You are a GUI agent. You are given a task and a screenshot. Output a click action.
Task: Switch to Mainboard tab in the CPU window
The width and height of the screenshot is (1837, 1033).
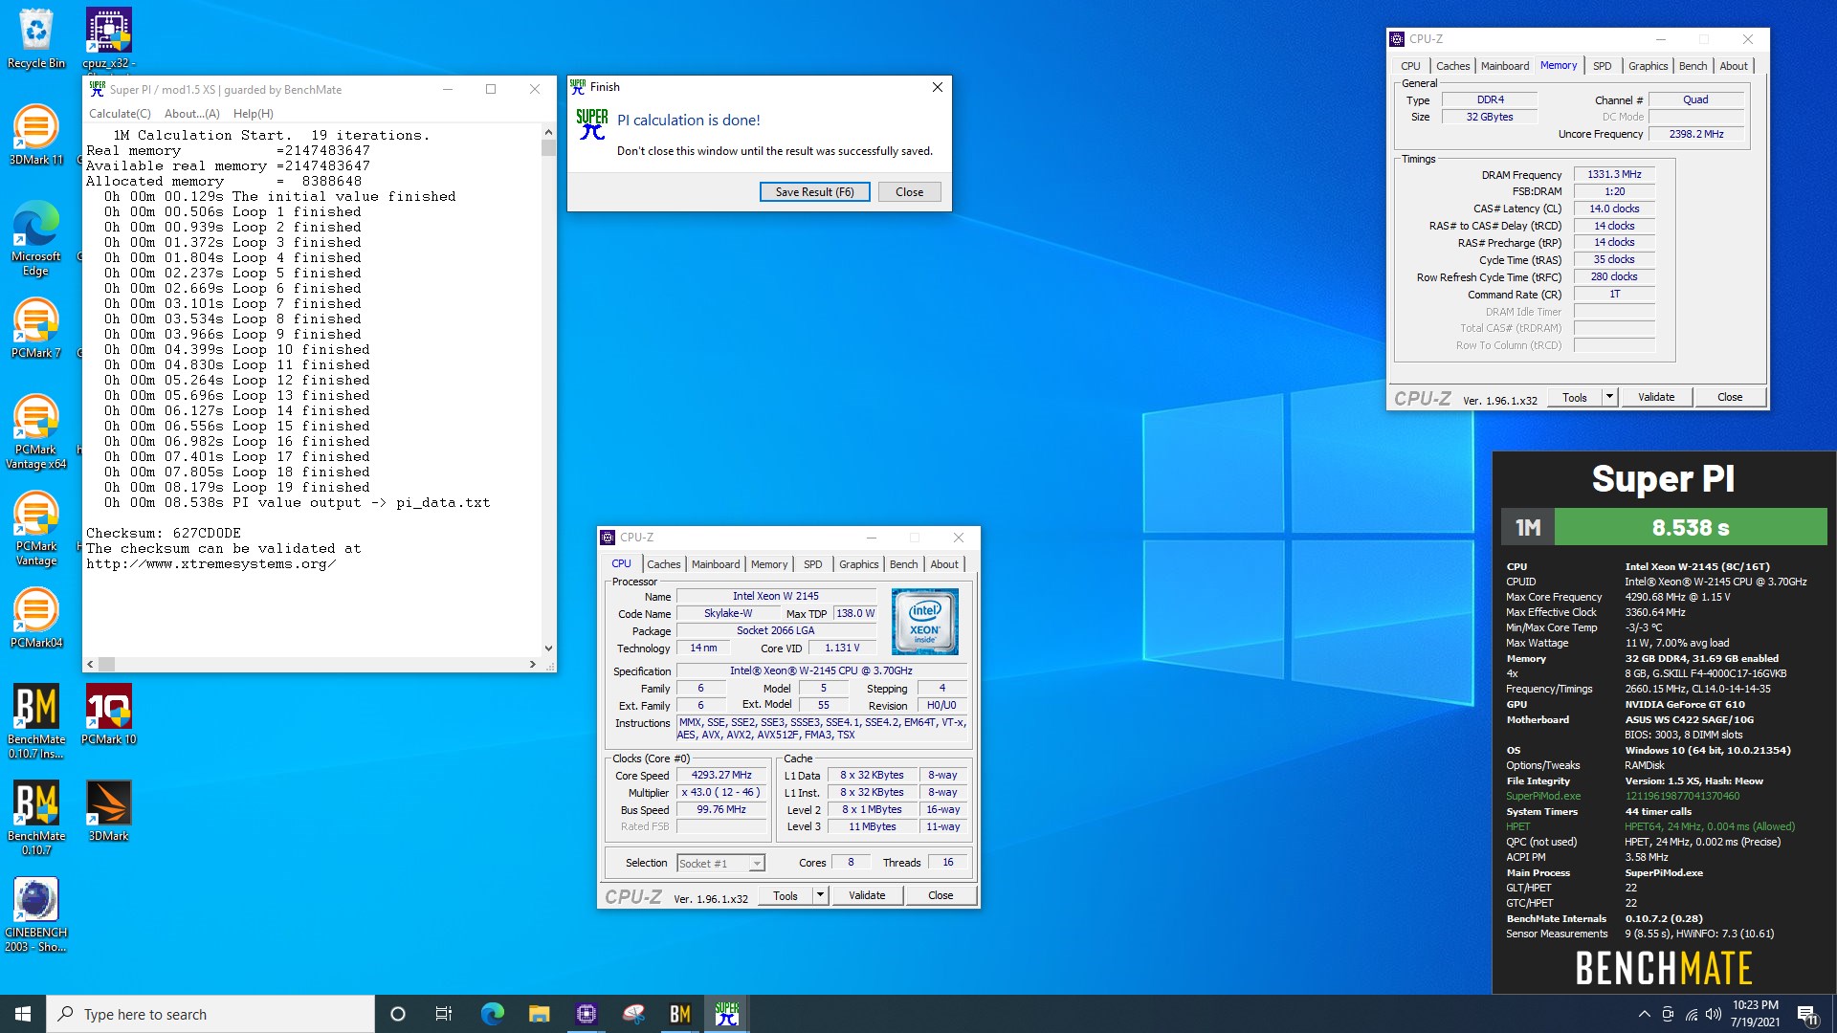point(716,564)
